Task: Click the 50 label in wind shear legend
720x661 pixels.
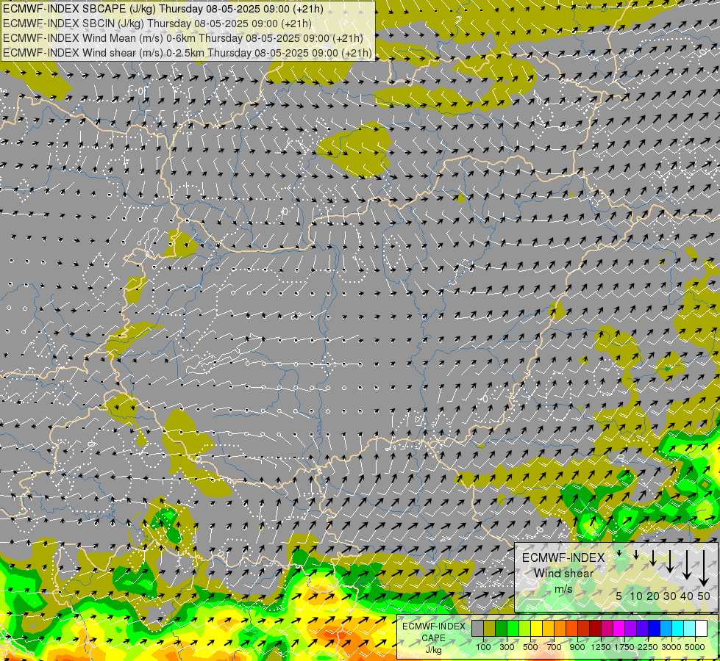Action: click(704, 596)
